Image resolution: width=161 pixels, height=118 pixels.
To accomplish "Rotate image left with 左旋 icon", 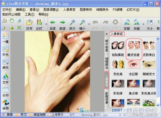I will coord(127,22).
